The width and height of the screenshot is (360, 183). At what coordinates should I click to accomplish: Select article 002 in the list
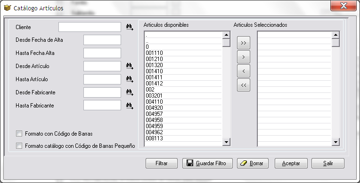tap(183, 90)
